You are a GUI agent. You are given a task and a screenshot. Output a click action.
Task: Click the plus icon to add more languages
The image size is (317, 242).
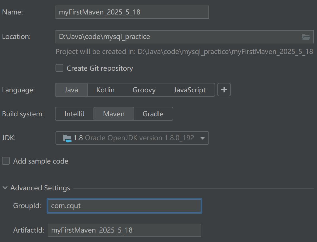pos(224,90)
